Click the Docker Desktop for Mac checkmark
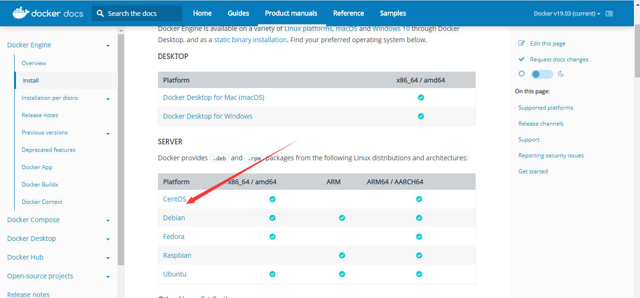This screenshot has width=640, height=298. (x=421, y=97)
